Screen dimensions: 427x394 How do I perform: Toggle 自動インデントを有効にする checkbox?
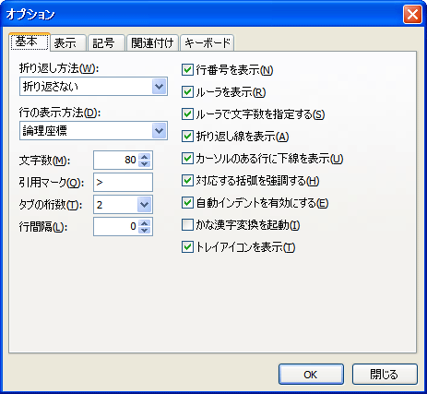[x=187, y=203]
